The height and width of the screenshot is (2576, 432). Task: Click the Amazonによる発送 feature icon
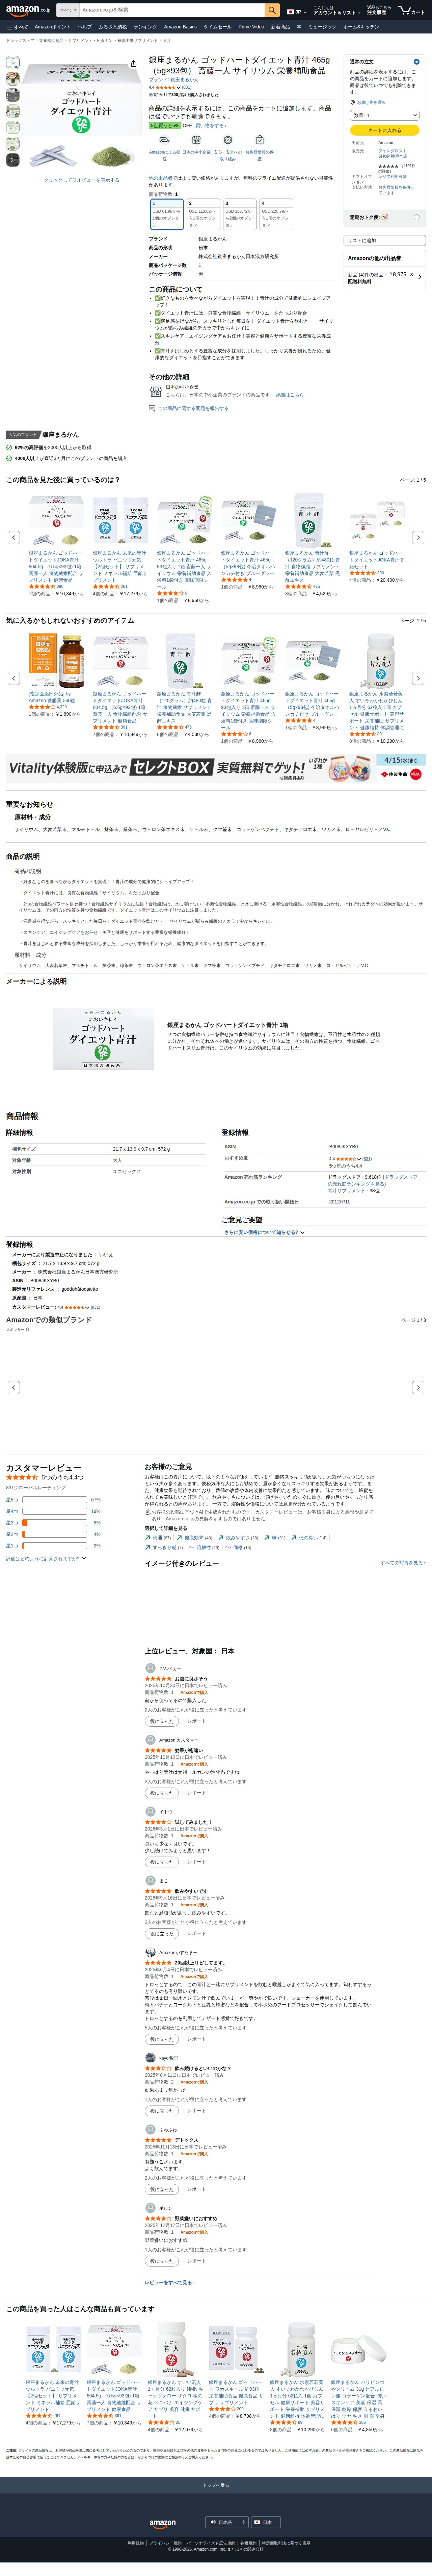[165, 140]
